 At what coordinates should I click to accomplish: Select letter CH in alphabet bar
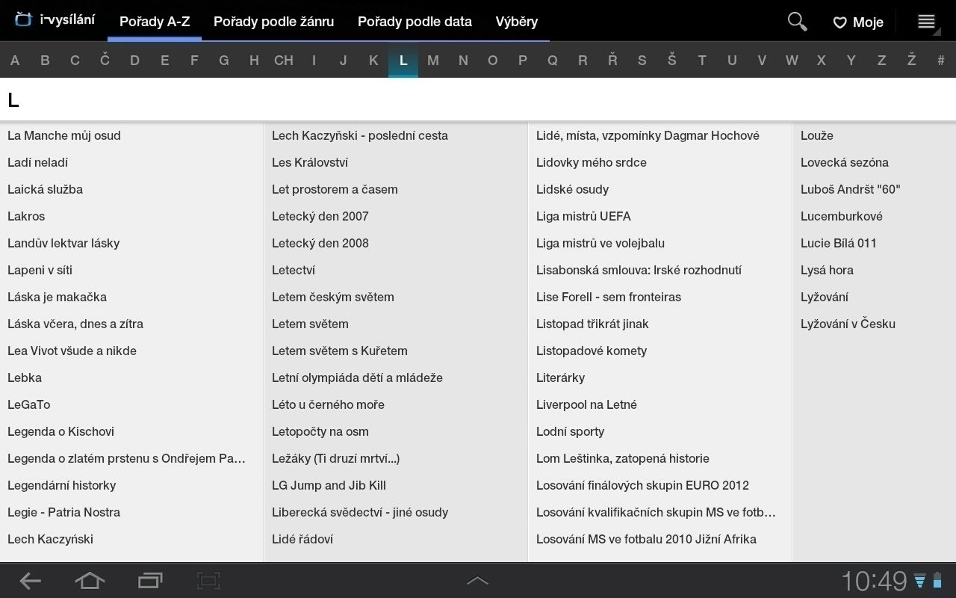click(284, 61)
